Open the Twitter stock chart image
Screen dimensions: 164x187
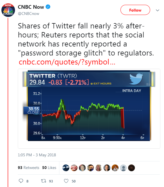[89, 106]
